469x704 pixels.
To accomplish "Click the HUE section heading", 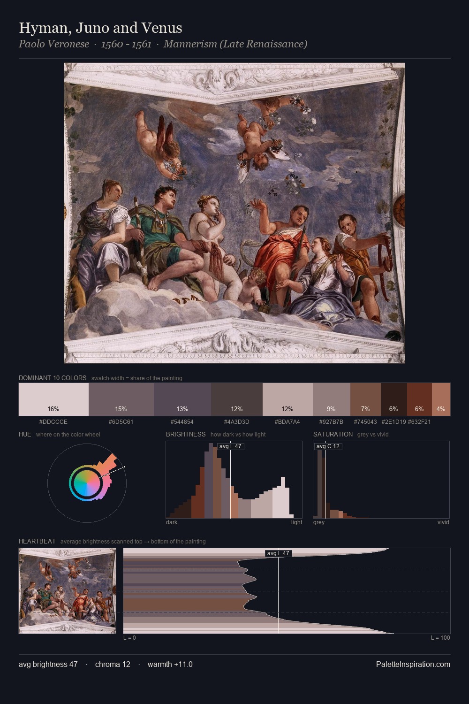I will click(x=25, y=434).
